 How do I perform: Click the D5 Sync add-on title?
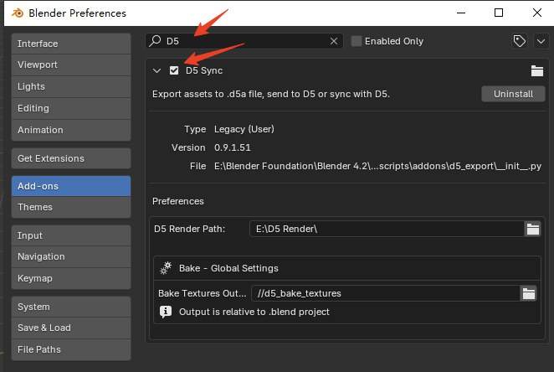point(204,70)
